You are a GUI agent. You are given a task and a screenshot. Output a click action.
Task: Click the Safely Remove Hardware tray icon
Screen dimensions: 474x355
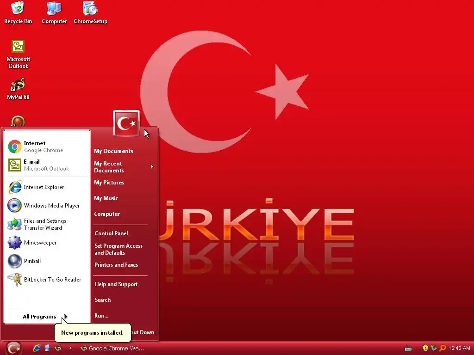[x=434, y=349]
